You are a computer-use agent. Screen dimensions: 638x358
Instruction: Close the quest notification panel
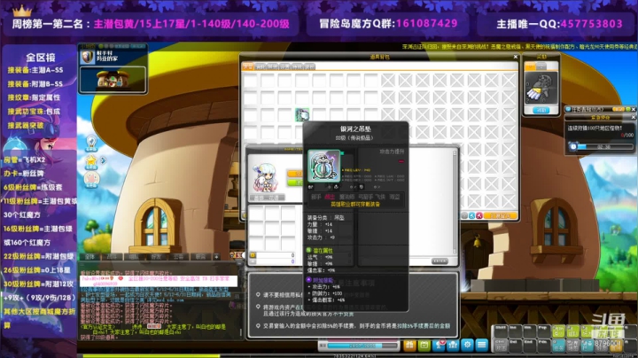[633, 117]
